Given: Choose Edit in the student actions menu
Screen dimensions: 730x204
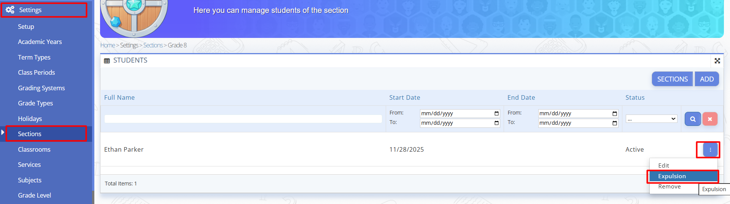Looking at the screenshot, I should click(x=664, y=166).
